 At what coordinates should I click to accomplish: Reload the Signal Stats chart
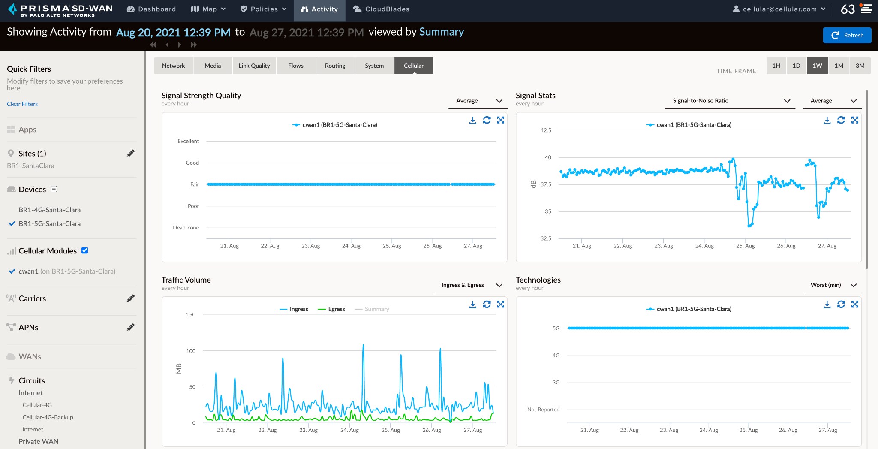pos(841,120)
